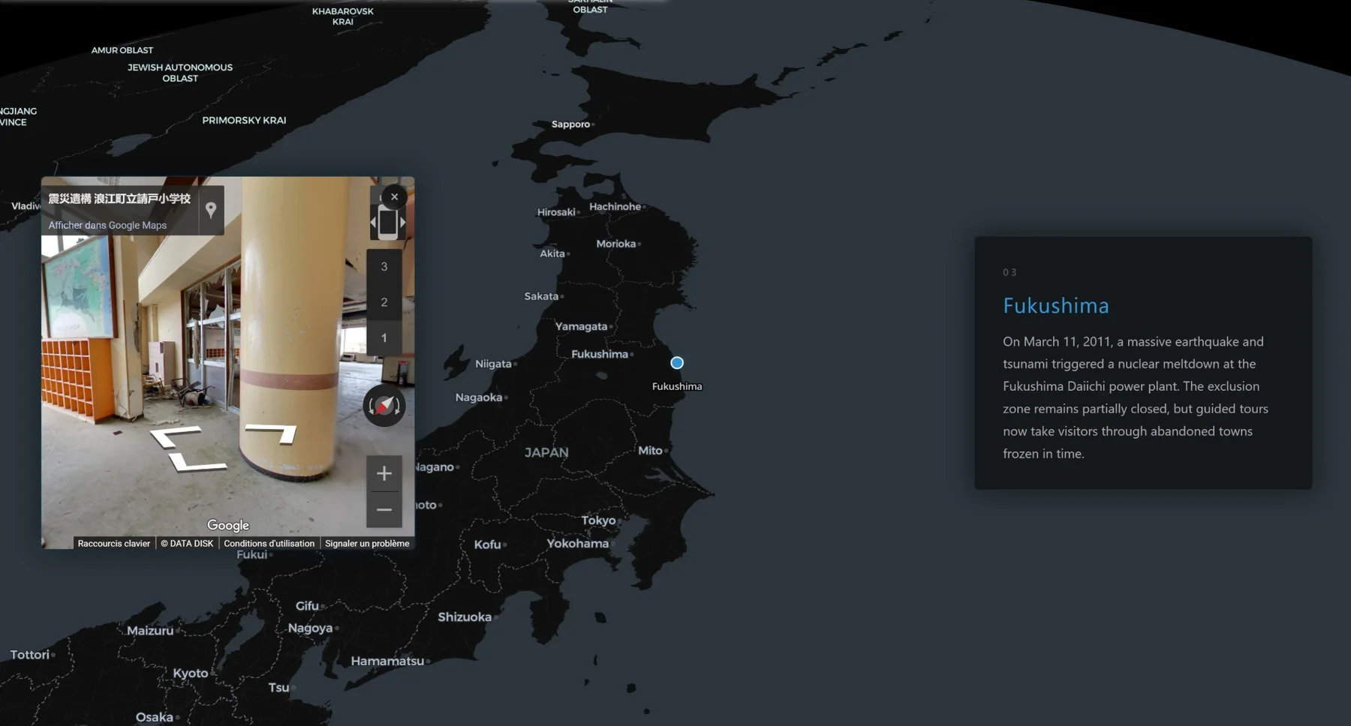Click the Nagoya city label
The height and width of the screenshot is (726, 1351).
point(310,628)
